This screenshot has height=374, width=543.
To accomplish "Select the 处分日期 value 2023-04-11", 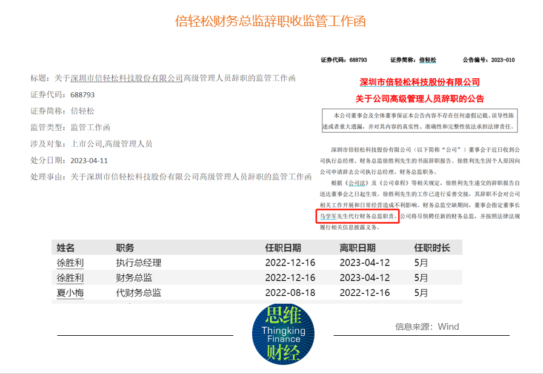I will [x=89, y=161].
